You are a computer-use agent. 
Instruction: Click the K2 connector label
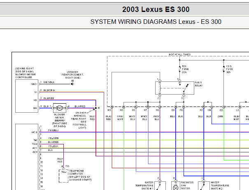click(x=201, y=110)
